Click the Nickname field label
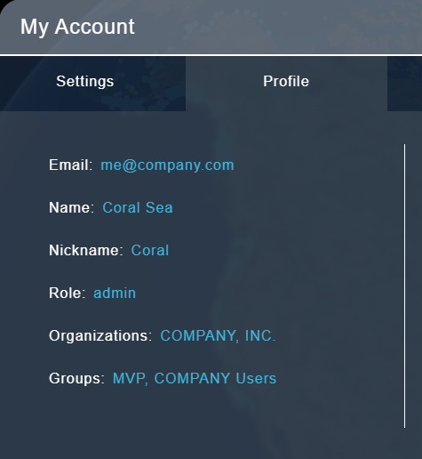This screenshot has width=422, height=459. [86, 250]
